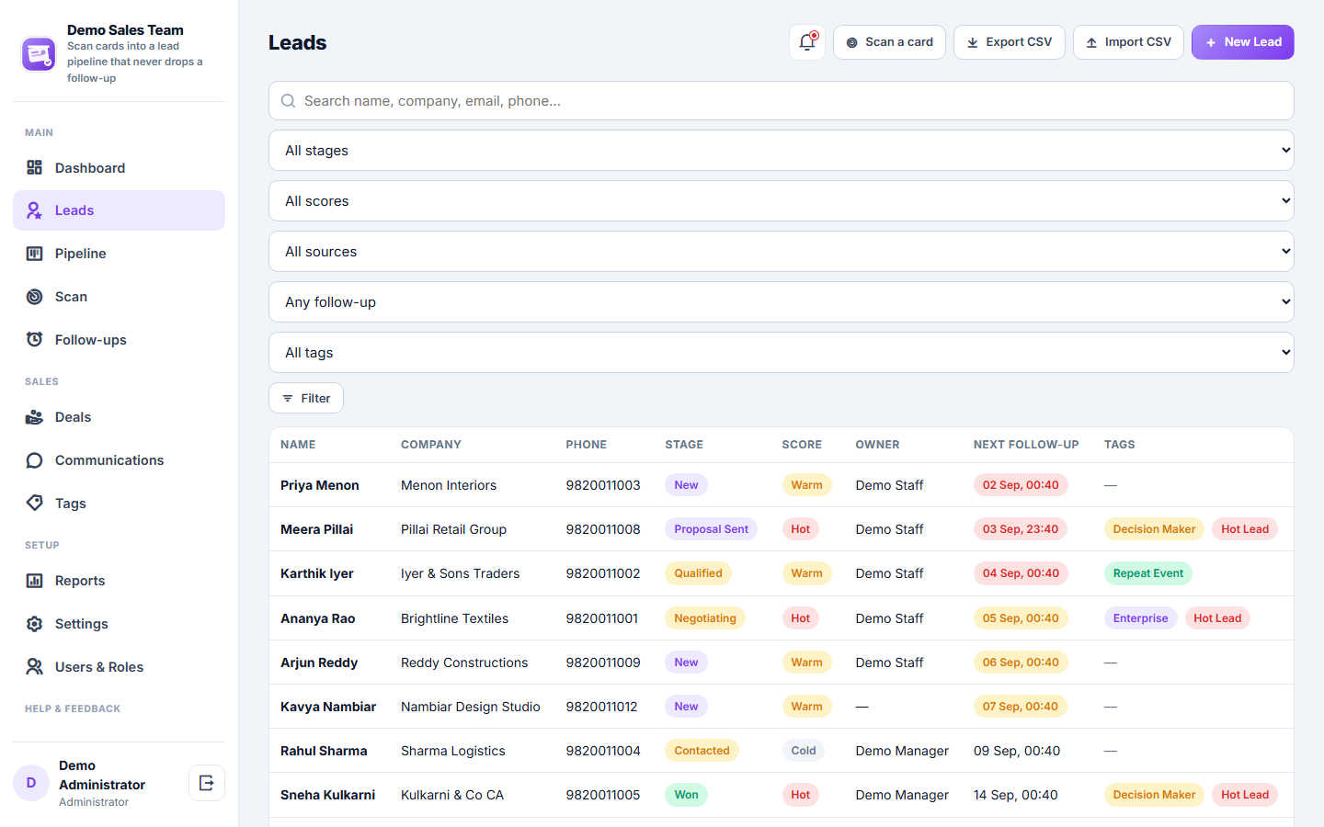Click the Won stage badge for Sneha Kulkarni
The width and height of the screenshot is (1324, 827).
pyautogui.click(x=686, y=795)
